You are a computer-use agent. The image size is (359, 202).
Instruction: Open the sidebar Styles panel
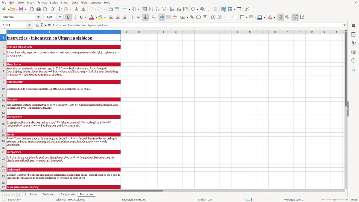pyautogui.click(x=353, y=43)
